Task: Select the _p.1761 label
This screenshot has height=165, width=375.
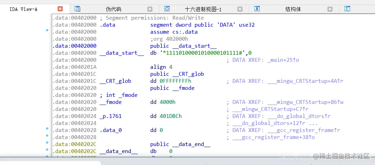Action: (110, 116)
